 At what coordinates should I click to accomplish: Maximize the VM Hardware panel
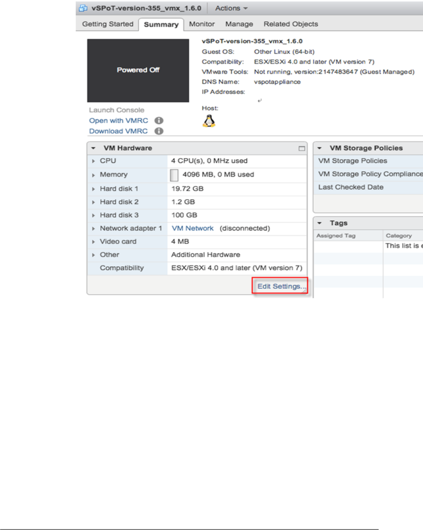coord(302,148)
